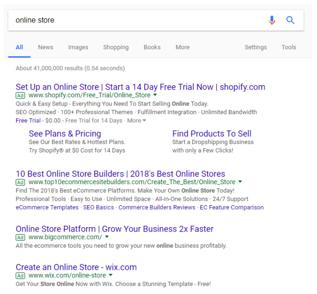Open the News results tab

click(45, 47)
